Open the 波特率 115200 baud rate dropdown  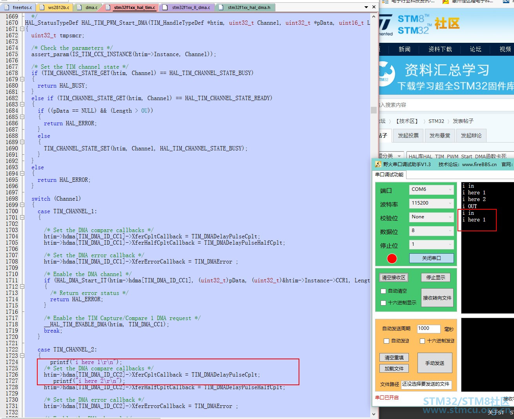point(431,203)
